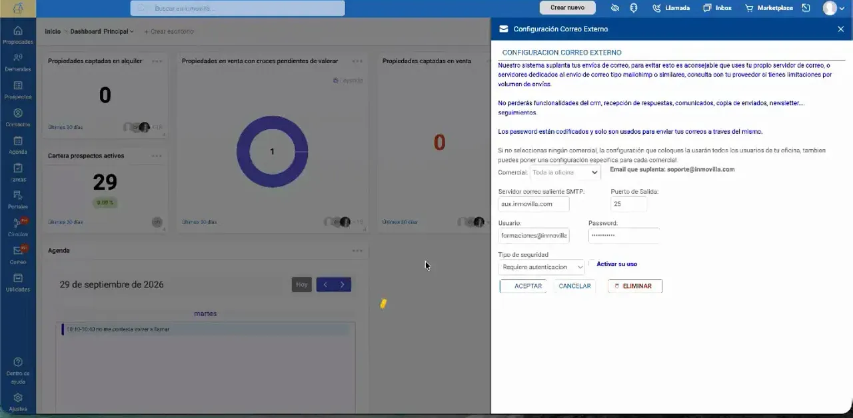This screenshot has width=853, height=418.
Task: Click the Puerto de Salida field
Action: (x=629, y=204)
